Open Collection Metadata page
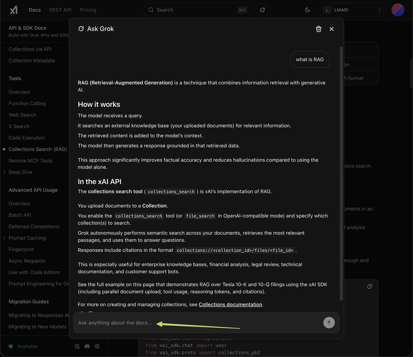The width and height of the screenshot is (413, 357). coord(32,60)
